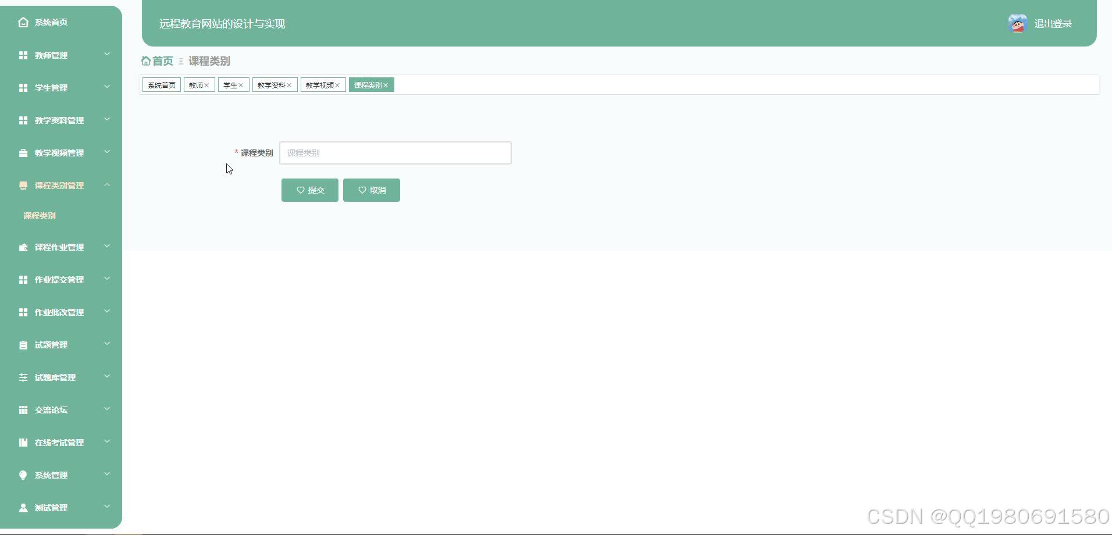Screen dimensions: 1112x535
Task: Click the 交流论坛 sidebar label
Action: [x=51, y=410]
